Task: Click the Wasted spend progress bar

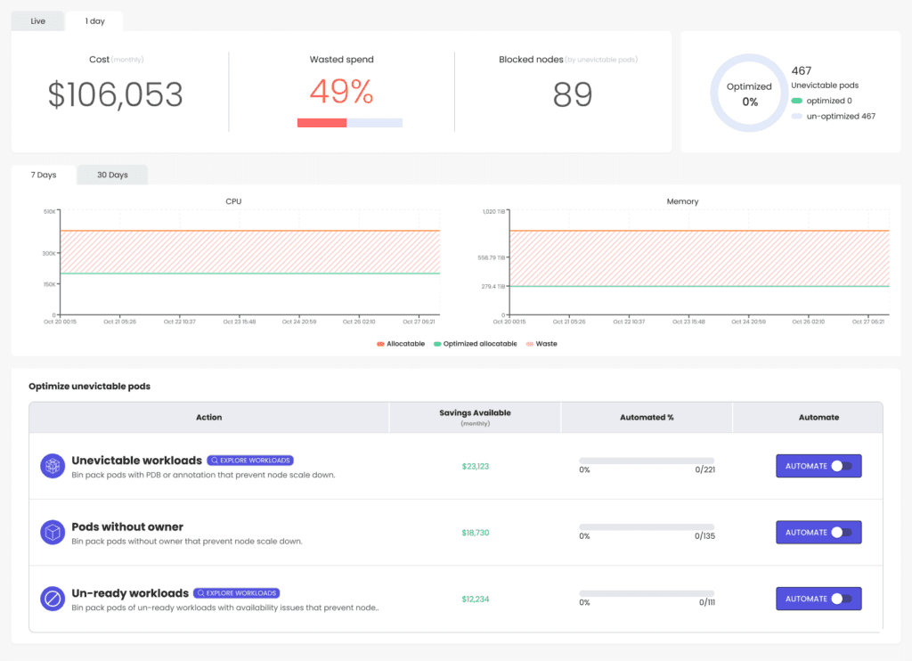Action: point(350,123)
